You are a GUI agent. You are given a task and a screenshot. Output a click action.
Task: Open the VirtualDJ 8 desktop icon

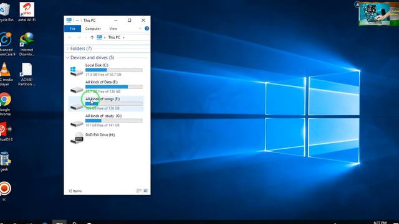click(6, 131)
